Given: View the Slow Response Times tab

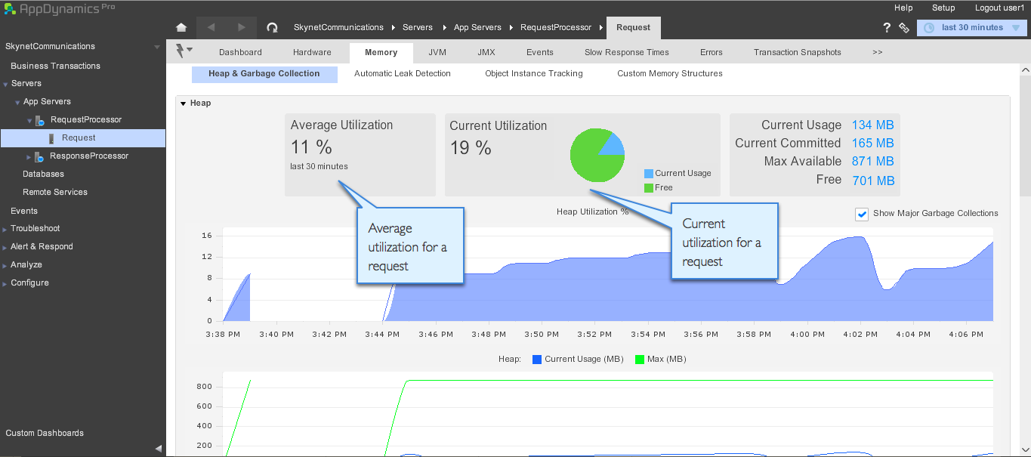Looking at the screenshot, I should click(x=626, y=53).
